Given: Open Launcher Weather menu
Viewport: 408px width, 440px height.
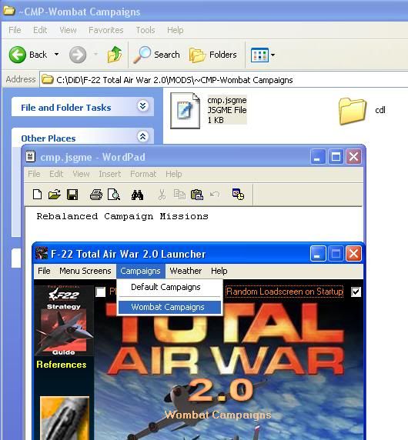Looking at the screenshot, I should pyautogui.click(x=186, y=271).
